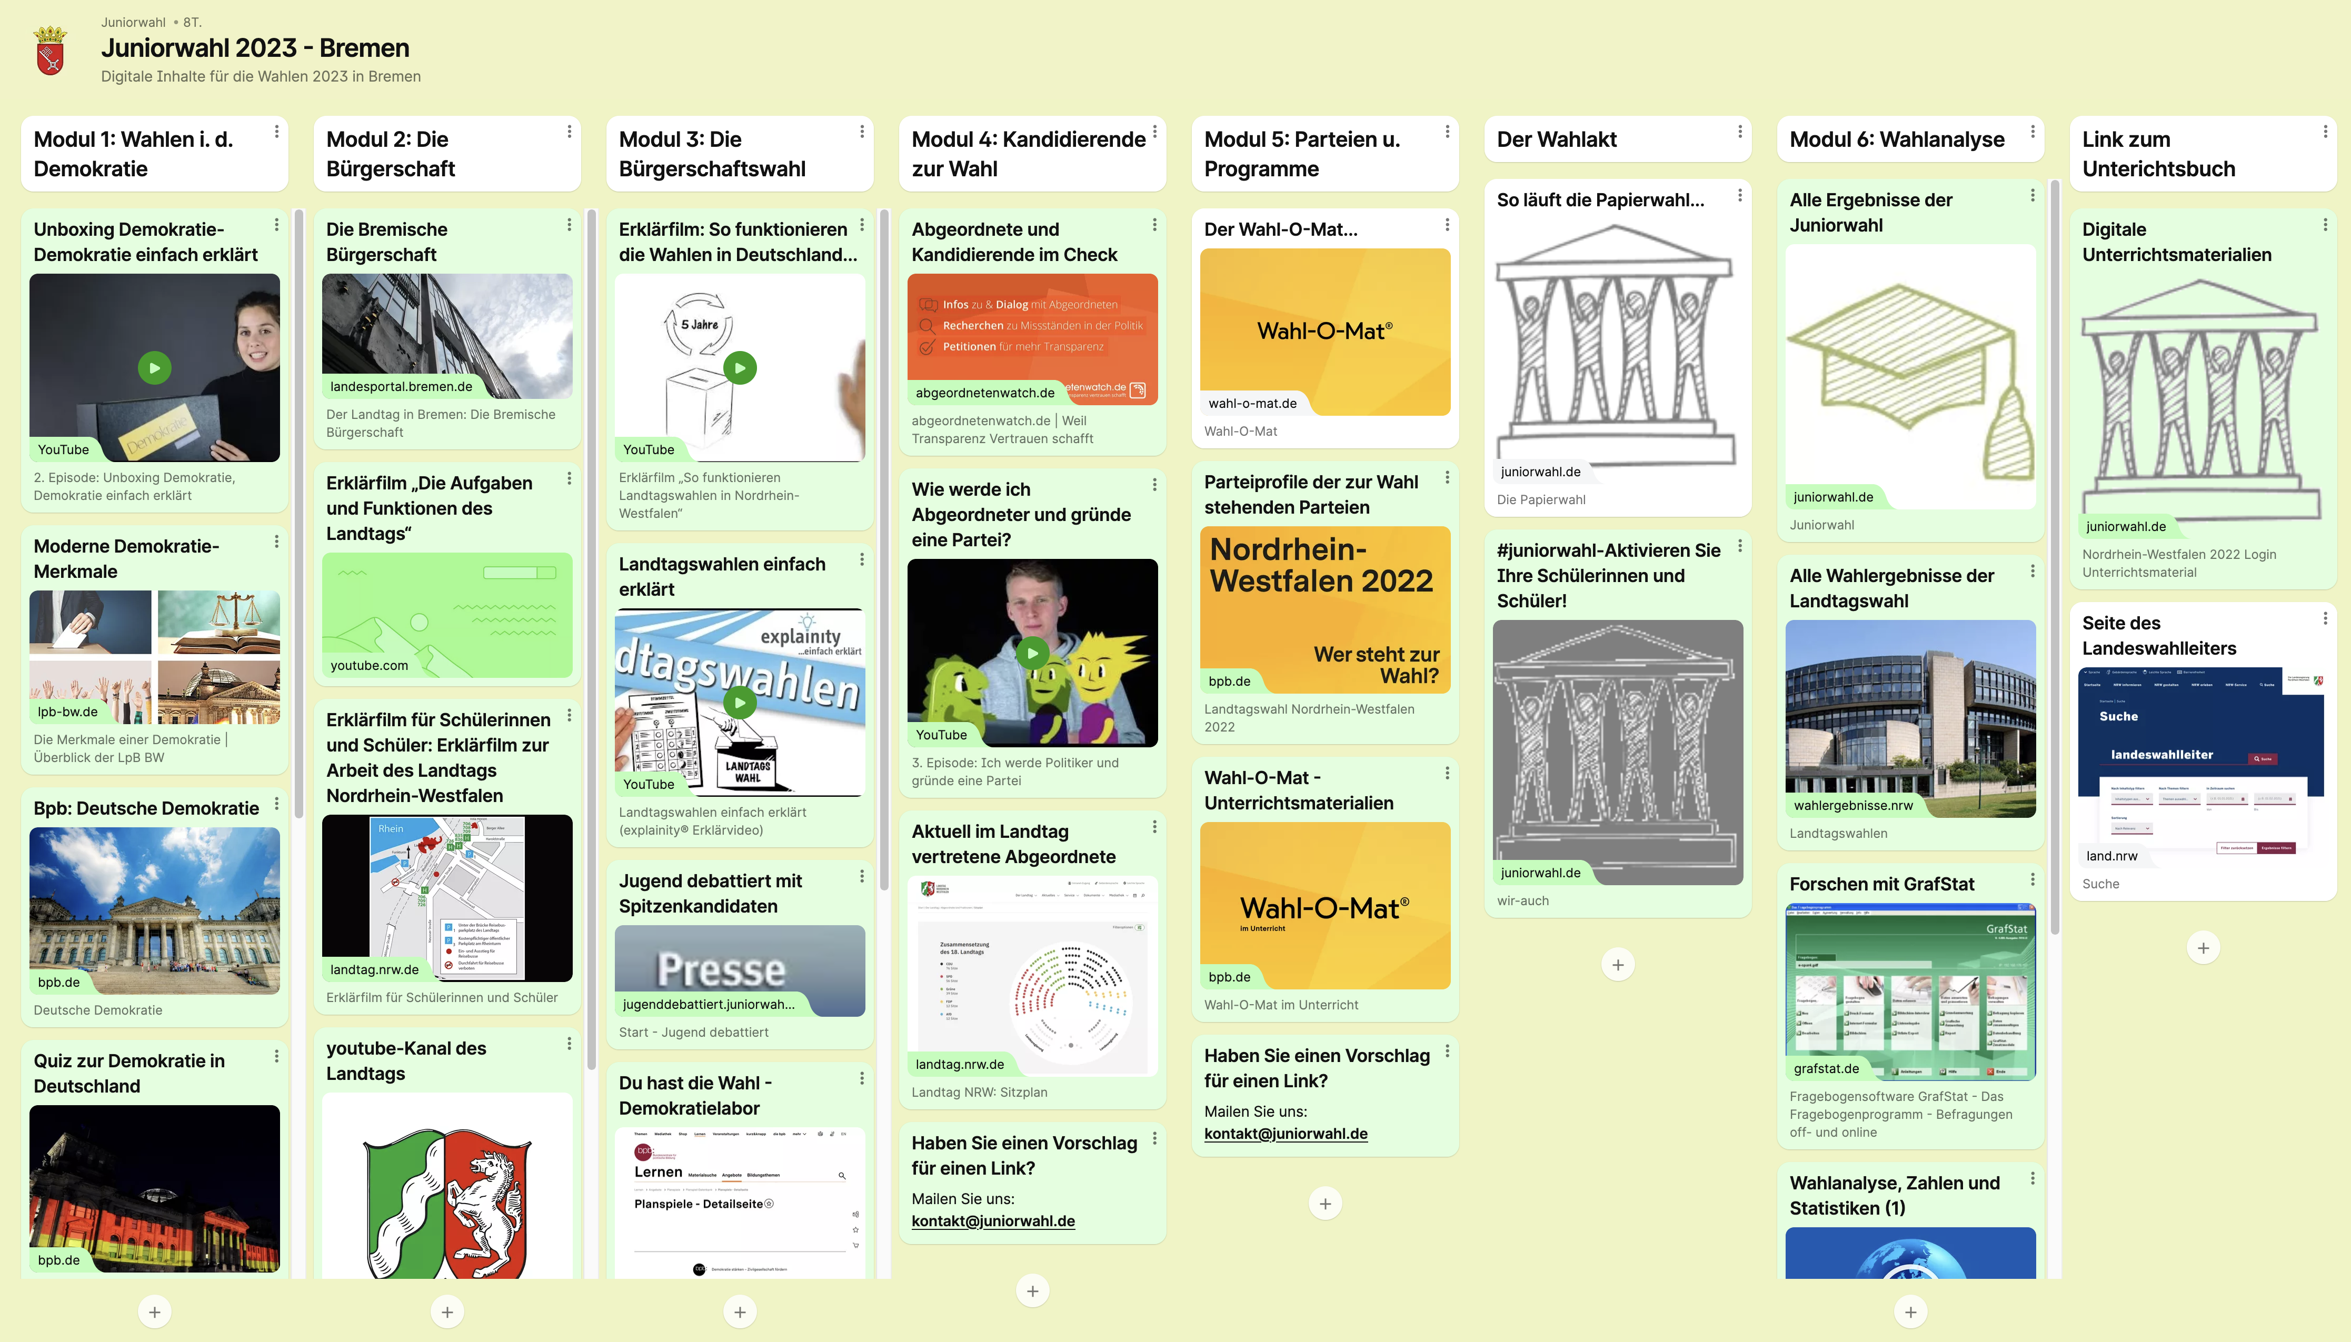
Task: Click the Bremen coat of arms logo
Action: (x=51, y=51)
